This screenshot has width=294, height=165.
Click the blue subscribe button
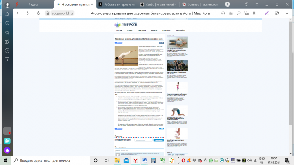coord(158,140)
